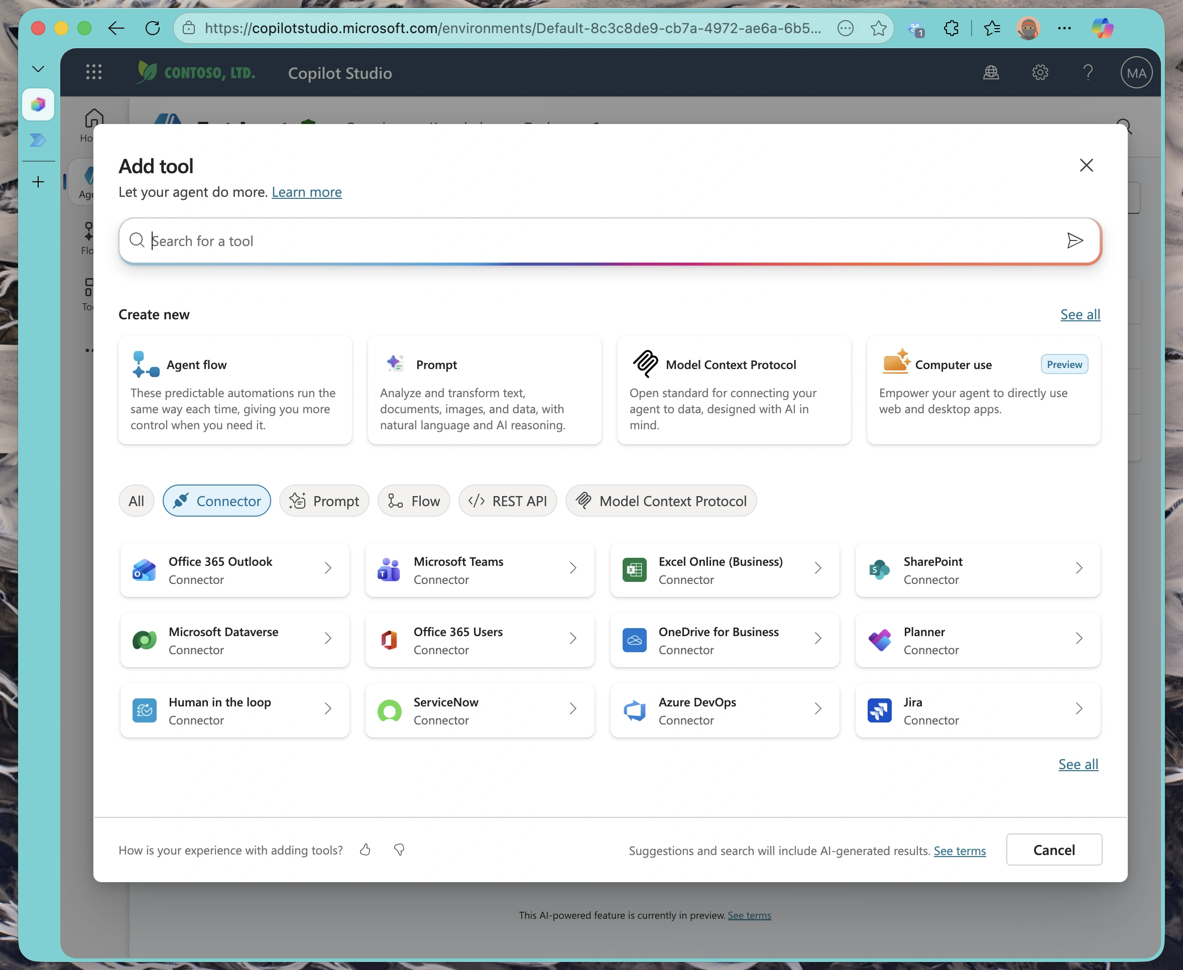
Task: Click the MA account avatar
Action: (x=1135, y=73)
